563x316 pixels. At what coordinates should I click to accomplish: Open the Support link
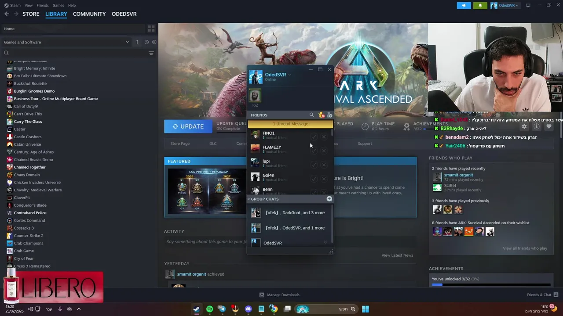[365, 144]
